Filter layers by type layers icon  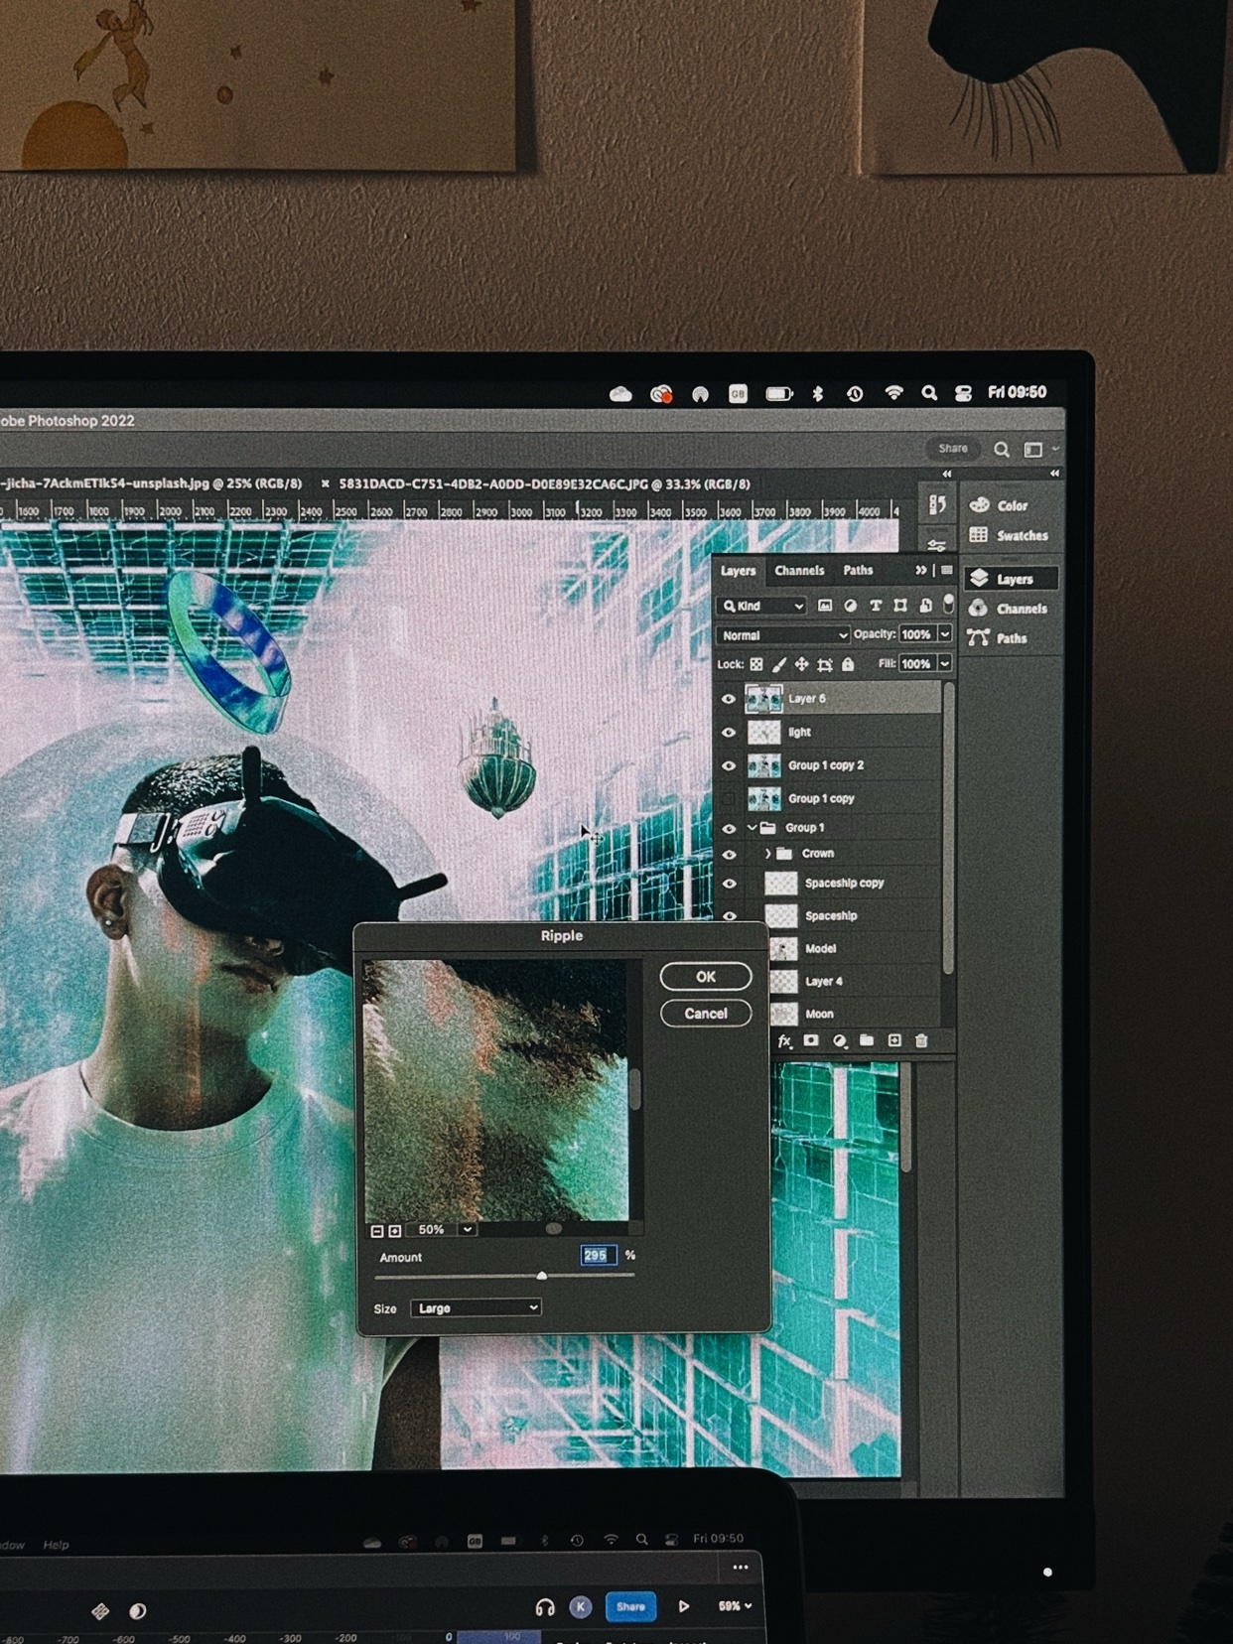point(876,605)
